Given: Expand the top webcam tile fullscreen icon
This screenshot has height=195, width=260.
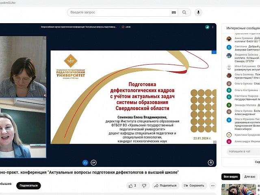Looking at the screenshot, I should tap(45, 38).
